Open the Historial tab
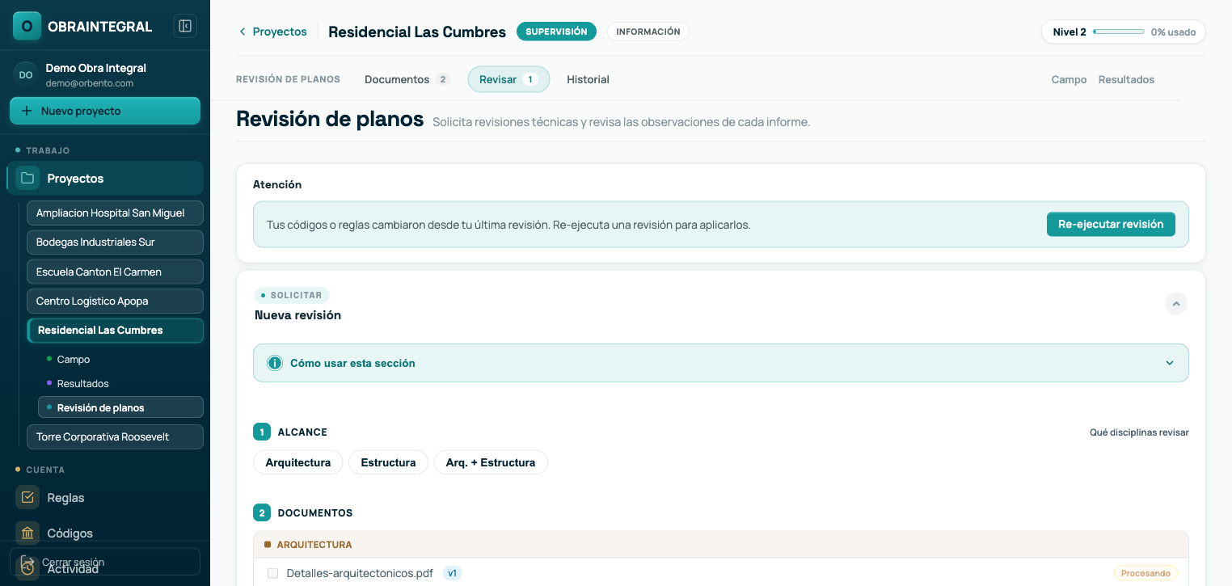Viewport: 1232px width, 586px height. (x=588, y=79)
